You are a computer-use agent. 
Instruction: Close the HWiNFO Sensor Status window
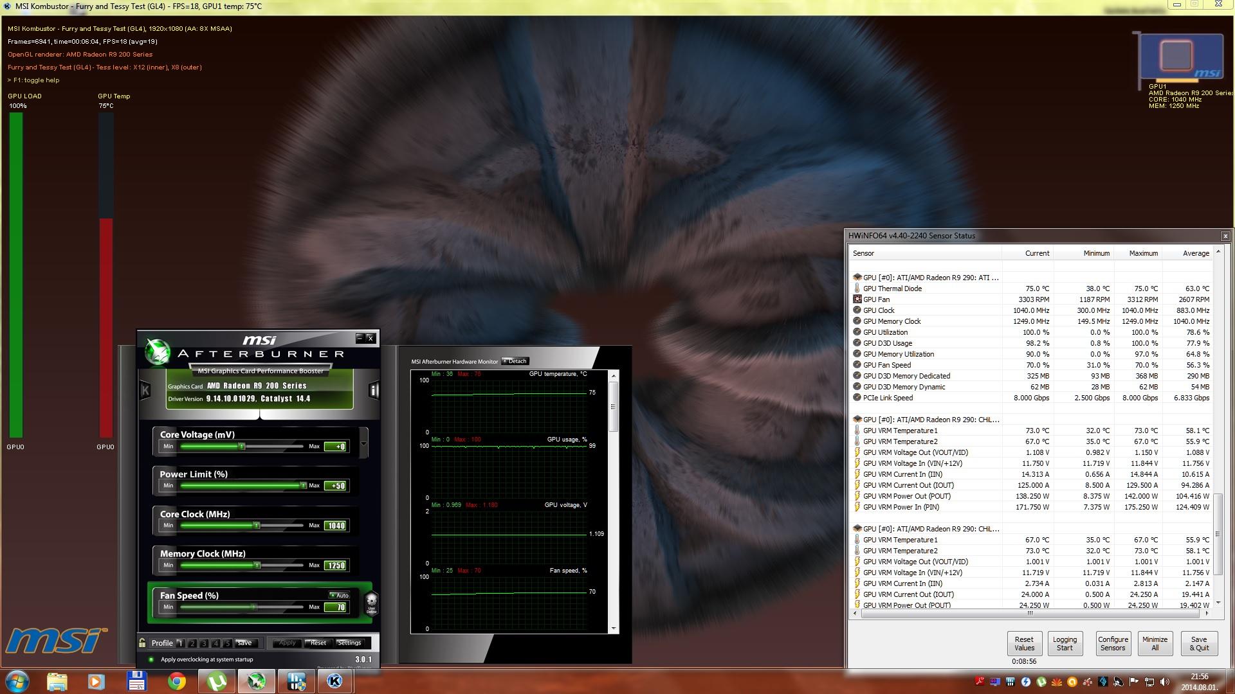coord(1225,236)
